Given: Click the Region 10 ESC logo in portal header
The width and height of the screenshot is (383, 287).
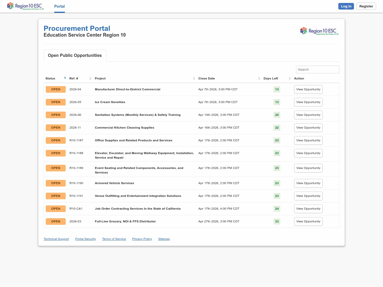Looking at the screenshot, I should (x=319, y=31).
